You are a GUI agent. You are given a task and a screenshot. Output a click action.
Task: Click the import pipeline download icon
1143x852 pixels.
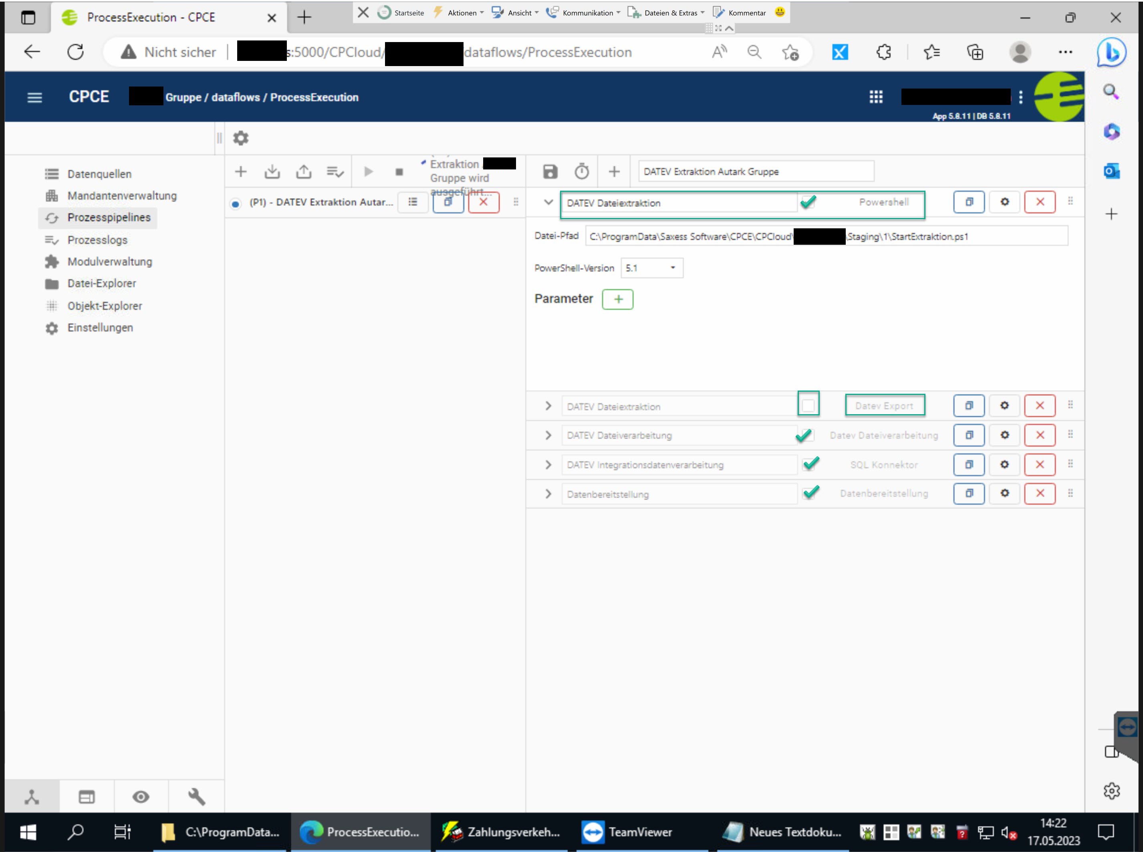point(272,171)
